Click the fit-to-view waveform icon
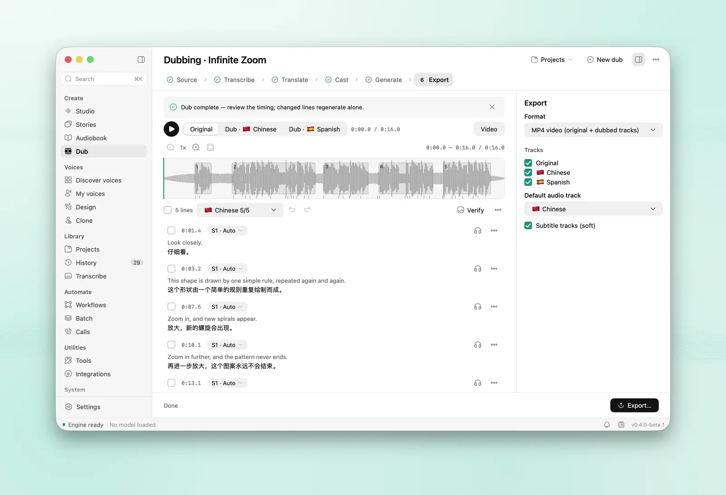This screenshot has height=495, width=726. tap(210, 147)
